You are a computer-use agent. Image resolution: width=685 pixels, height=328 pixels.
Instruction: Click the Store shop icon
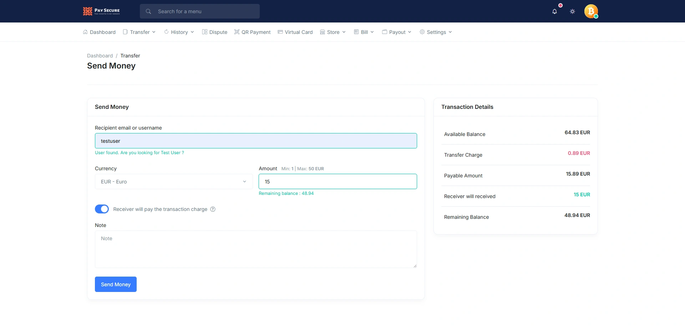click(323, 32)
